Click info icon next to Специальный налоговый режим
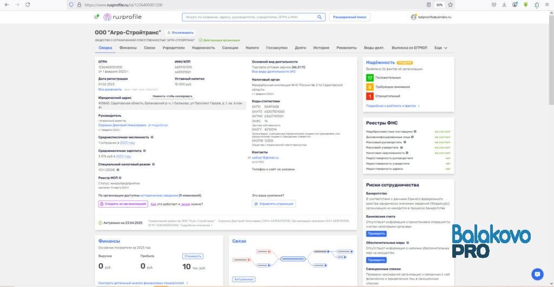The height and width of the screenshot is (287, 554). [x=153, y=164]
